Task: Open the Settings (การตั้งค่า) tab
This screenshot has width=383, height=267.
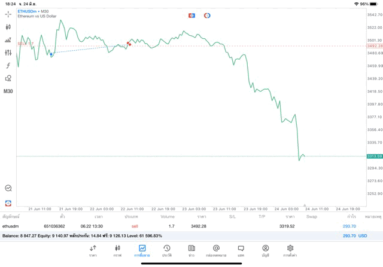Action: pyautogui.click(x=290, y=251)
